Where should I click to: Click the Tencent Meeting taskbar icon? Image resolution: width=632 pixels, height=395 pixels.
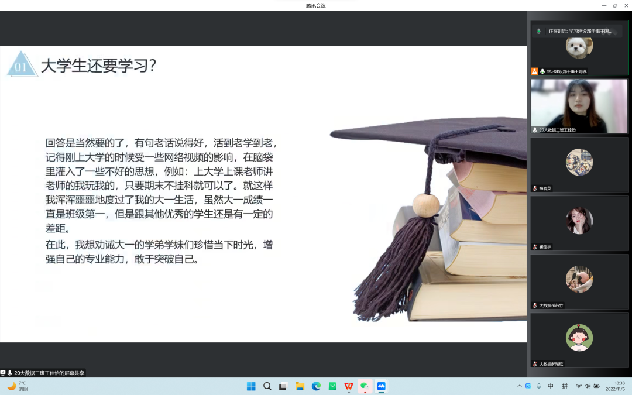click(382, 386)
